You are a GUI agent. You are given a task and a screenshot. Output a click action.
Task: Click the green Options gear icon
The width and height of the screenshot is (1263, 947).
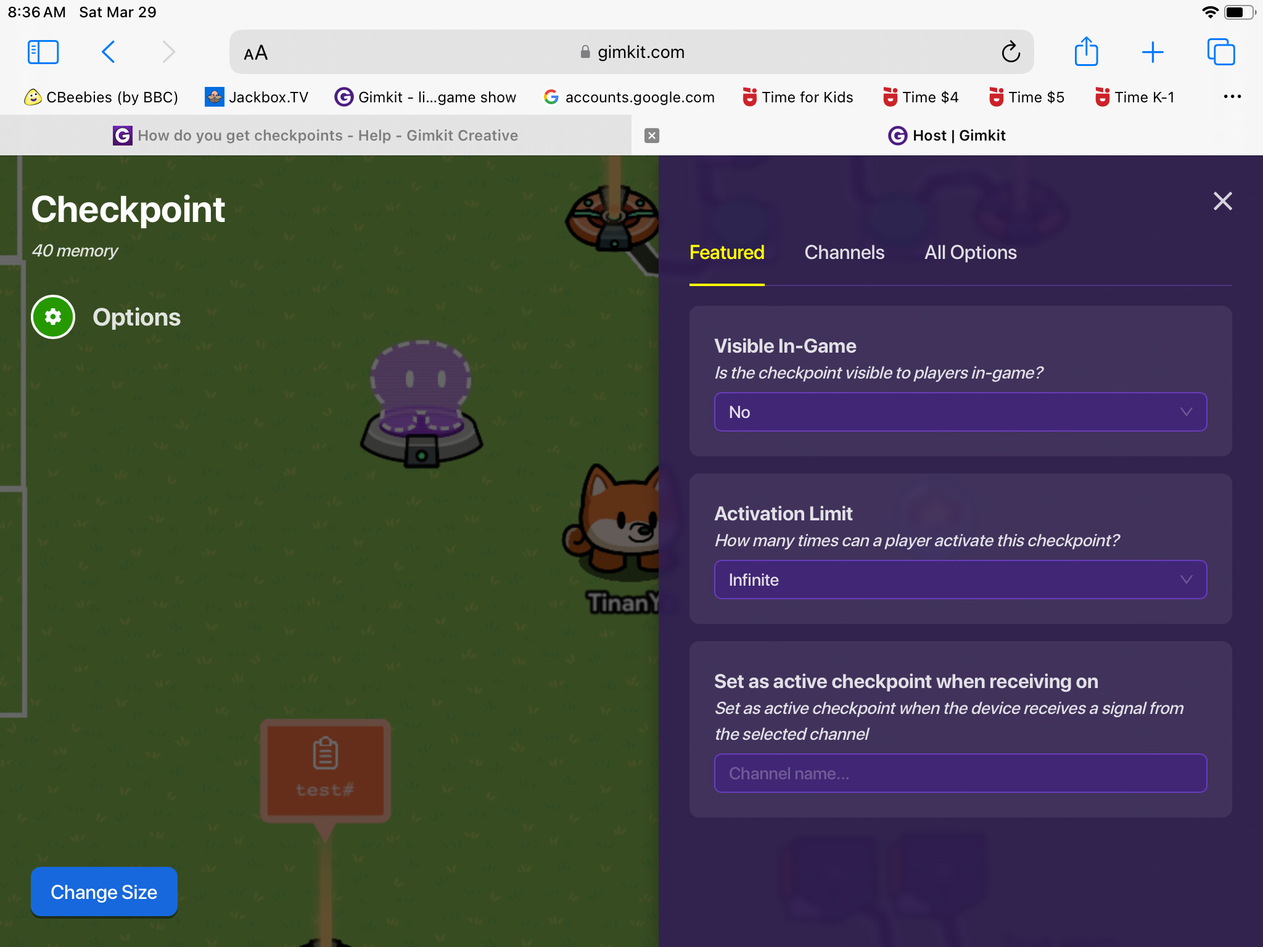[53, 317]
